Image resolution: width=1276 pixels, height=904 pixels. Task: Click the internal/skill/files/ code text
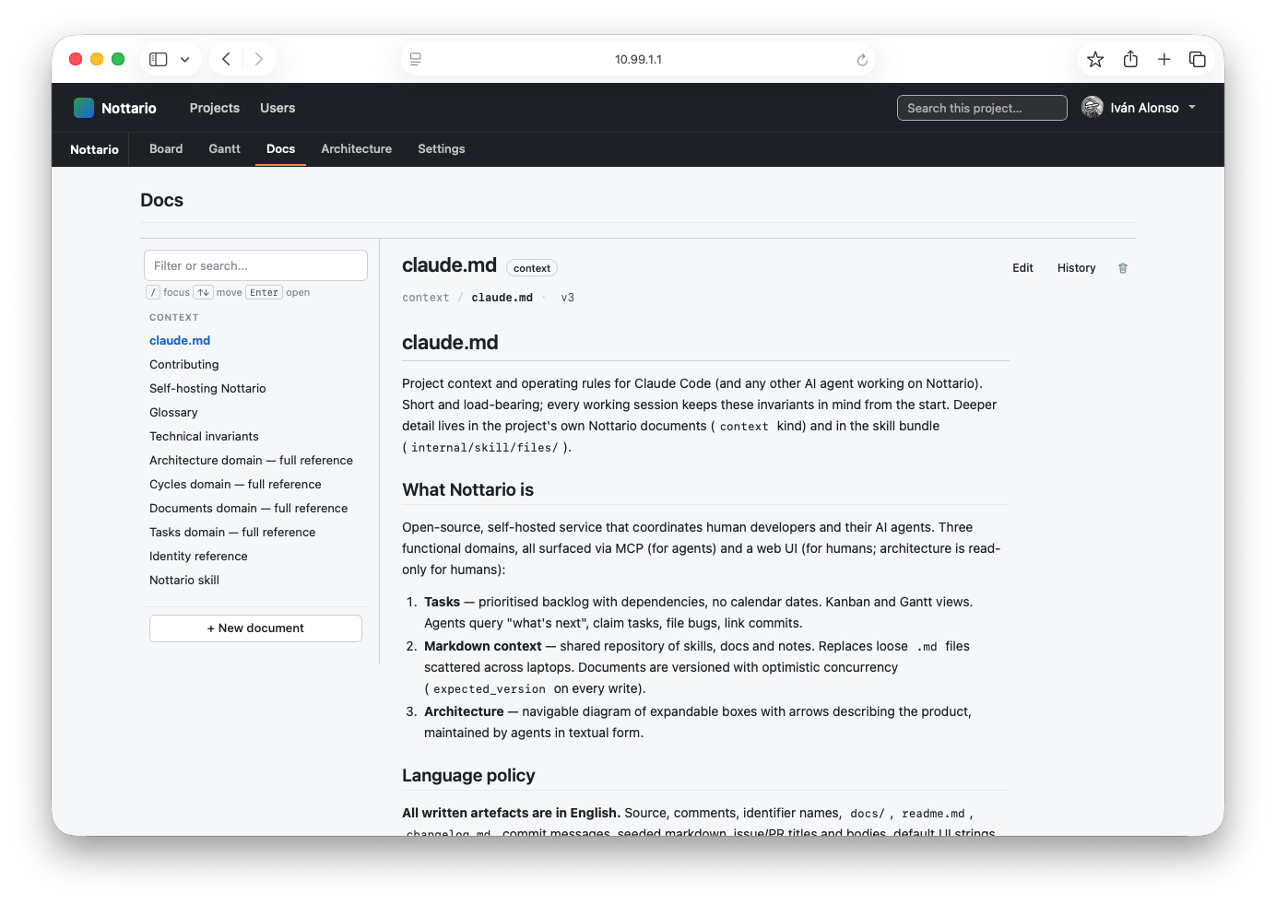pyautogui.click(x=485, y=448)
